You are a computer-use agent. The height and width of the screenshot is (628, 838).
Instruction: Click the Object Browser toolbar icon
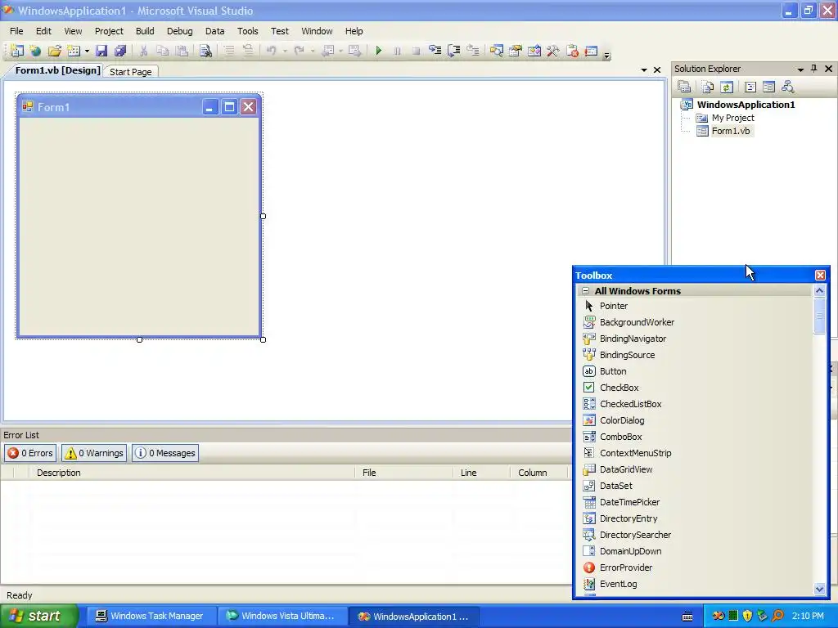534,51
